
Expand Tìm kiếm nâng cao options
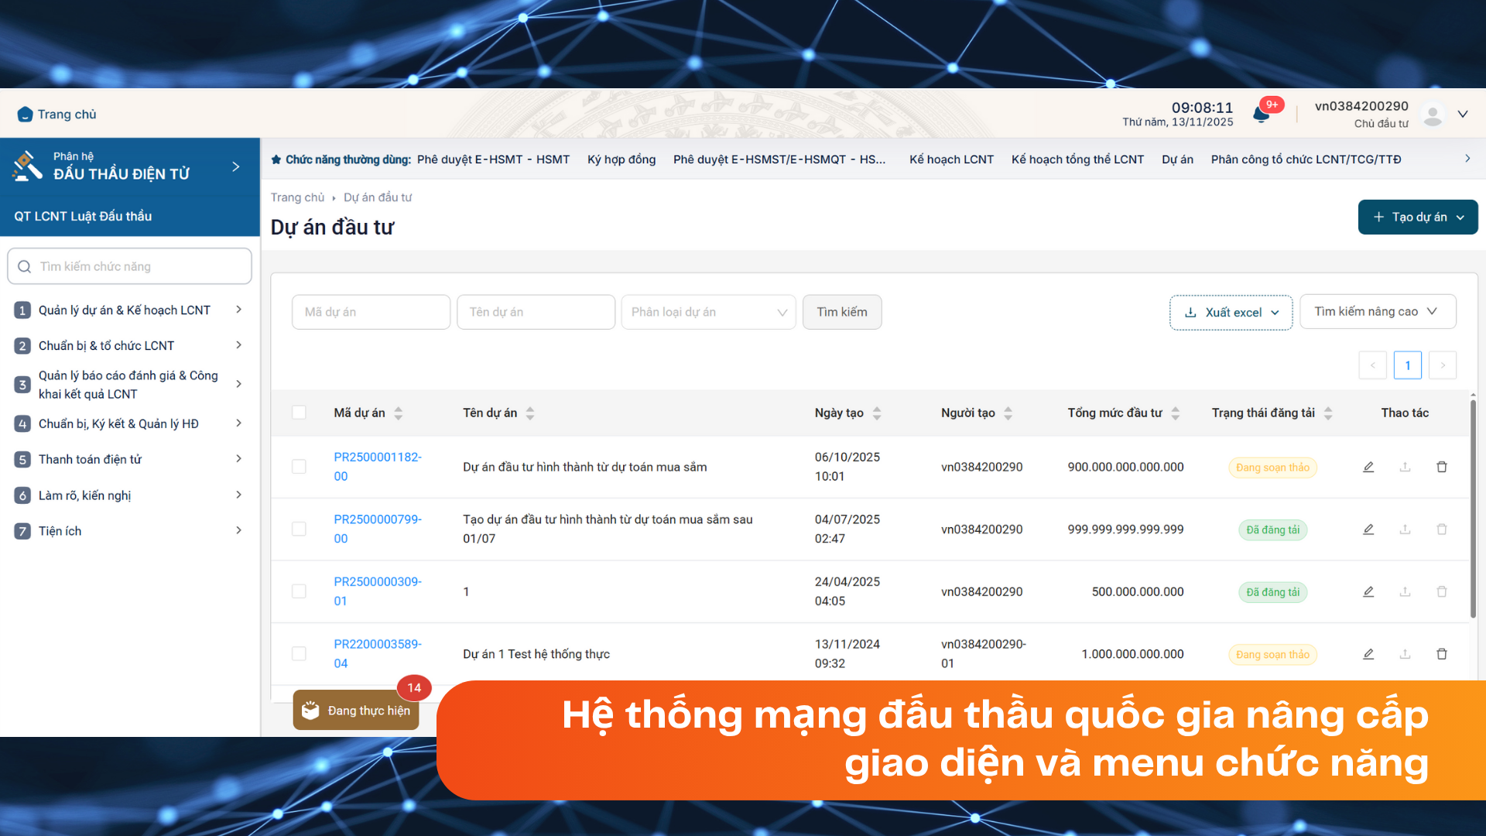click(x=1377, y=311)
